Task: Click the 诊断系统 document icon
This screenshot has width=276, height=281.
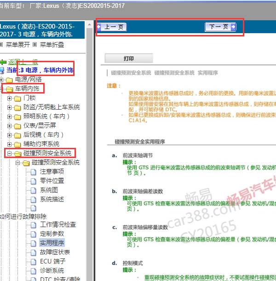Action: (x=33, y=271)
